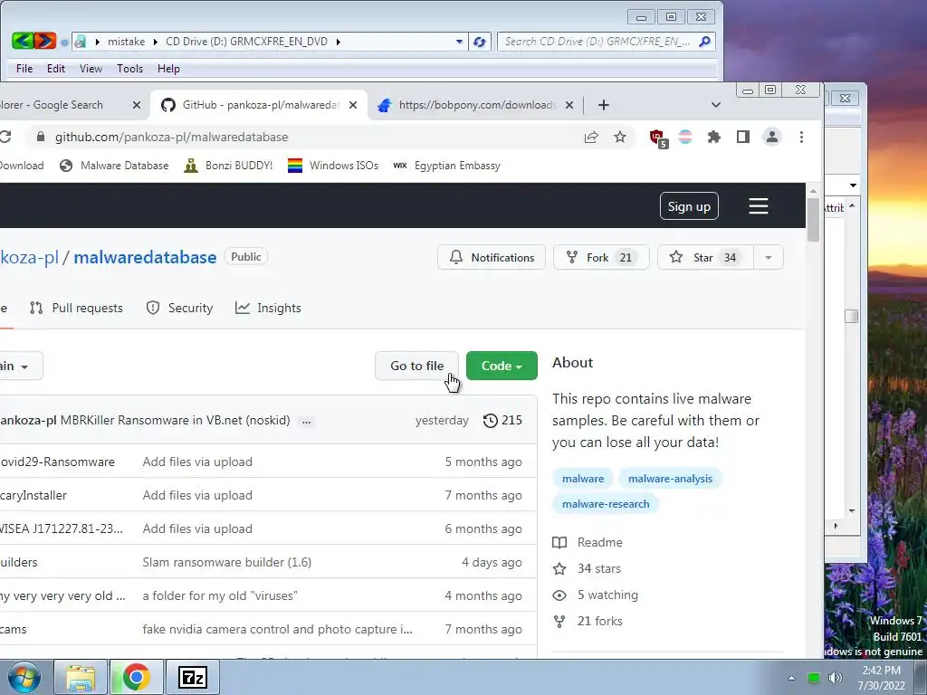927x695 pixels.
Task: Click the volume speaker tray icon
Action: (x=835, y=678)
